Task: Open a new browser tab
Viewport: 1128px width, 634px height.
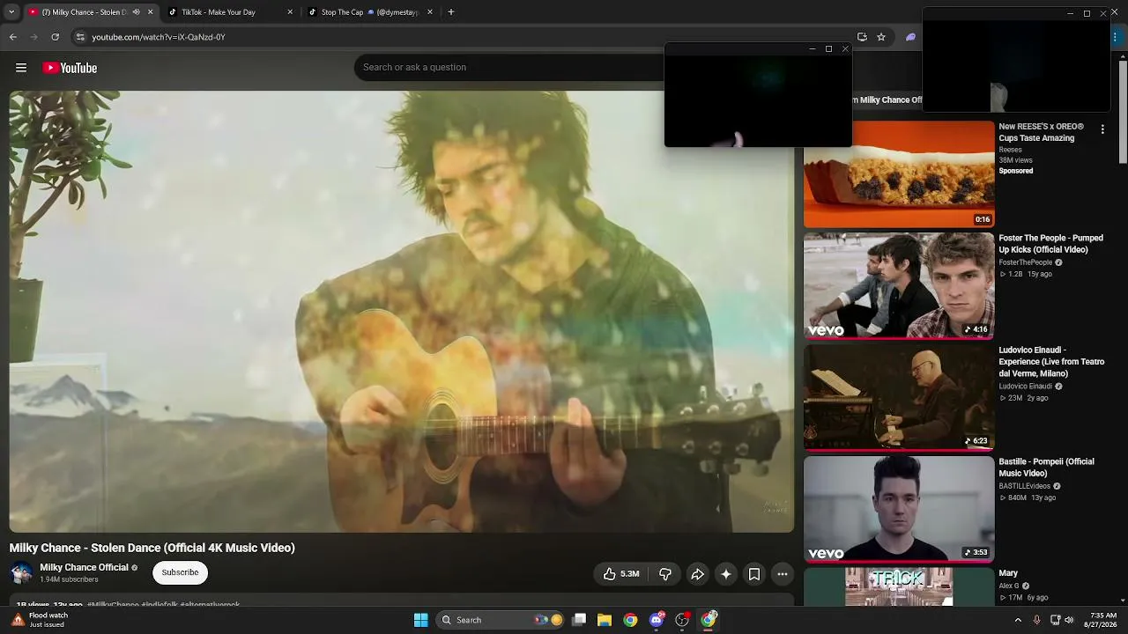Action: pos(451,12)
